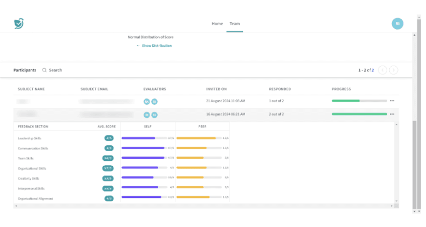Click the app logo in the header
426x227 pixels.
[x=19, y=24]
